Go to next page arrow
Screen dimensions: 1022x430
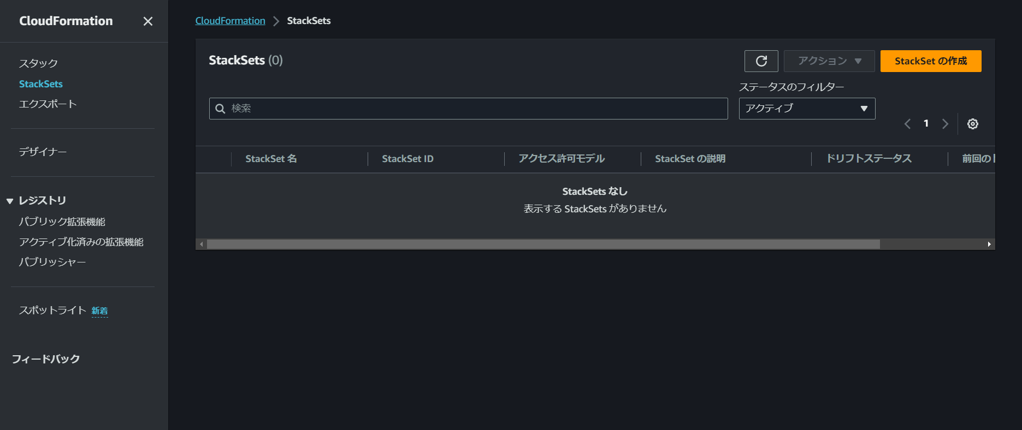pyautogui.click(x=945, y=124)
